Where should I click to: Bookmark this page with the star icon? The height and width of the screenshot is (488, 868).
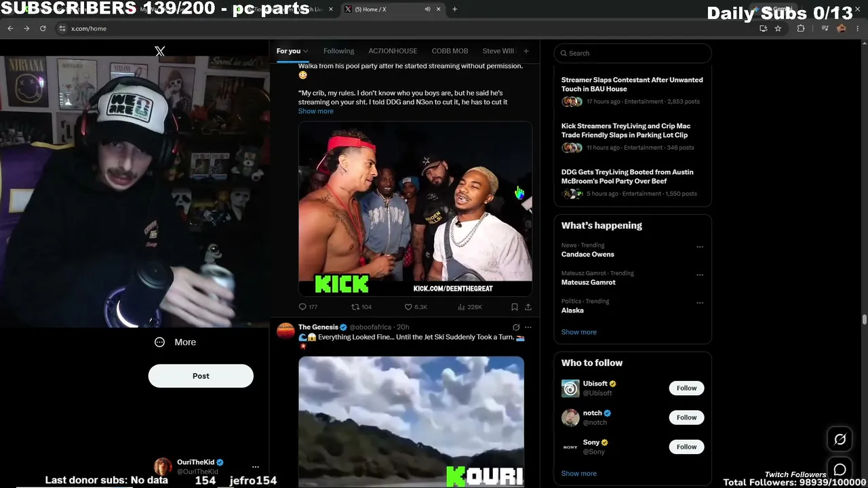[x=778, y=28]
